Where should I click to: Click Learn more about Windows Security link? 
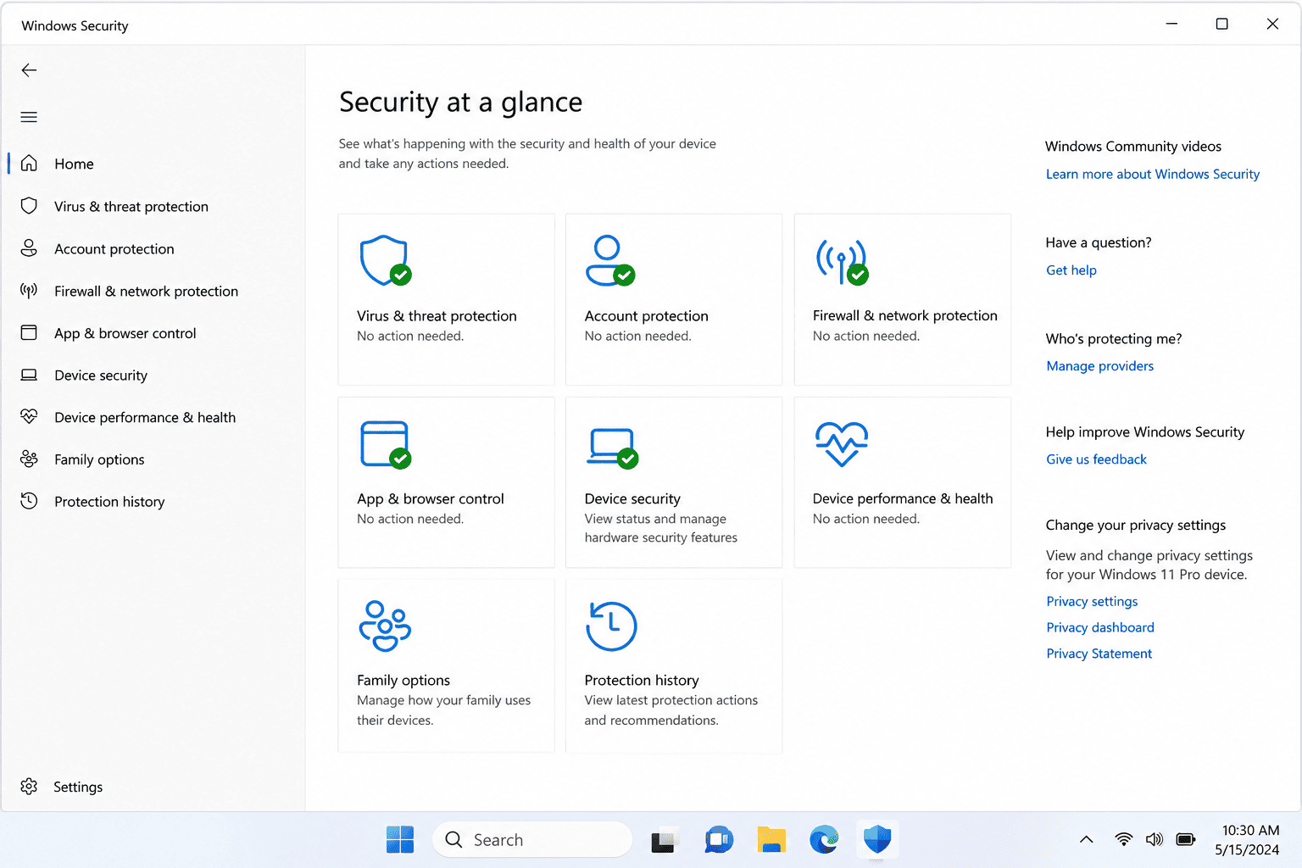(x=1153, y=174)
